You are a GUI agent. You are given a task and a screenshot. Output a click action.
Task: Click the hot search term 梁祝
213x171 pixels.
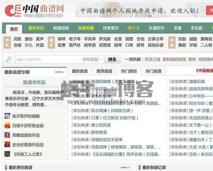coord(192,59)
